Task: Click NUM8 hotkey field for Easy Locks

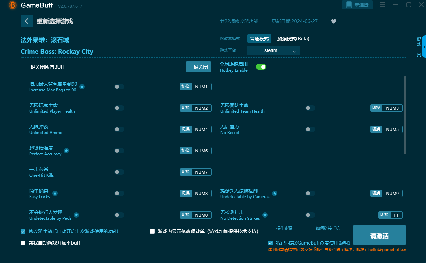Action: 201,193
